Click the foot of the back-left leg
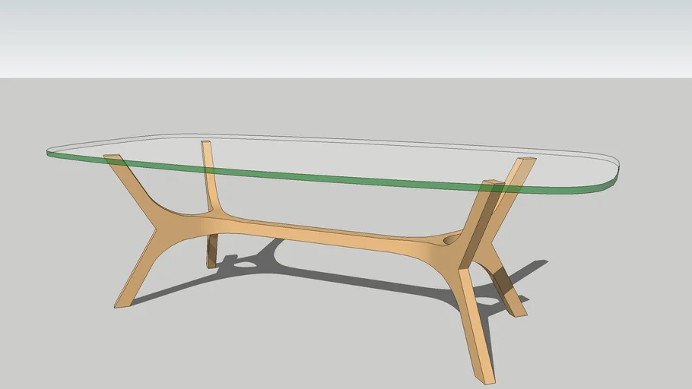The height and width of the screenshot is (389, 692). coord(211,262)
